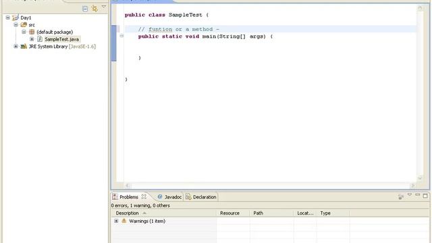This screenshot has height=243, width=432.
Task: Select the Day1 project label
Action: tap(26, 18)
